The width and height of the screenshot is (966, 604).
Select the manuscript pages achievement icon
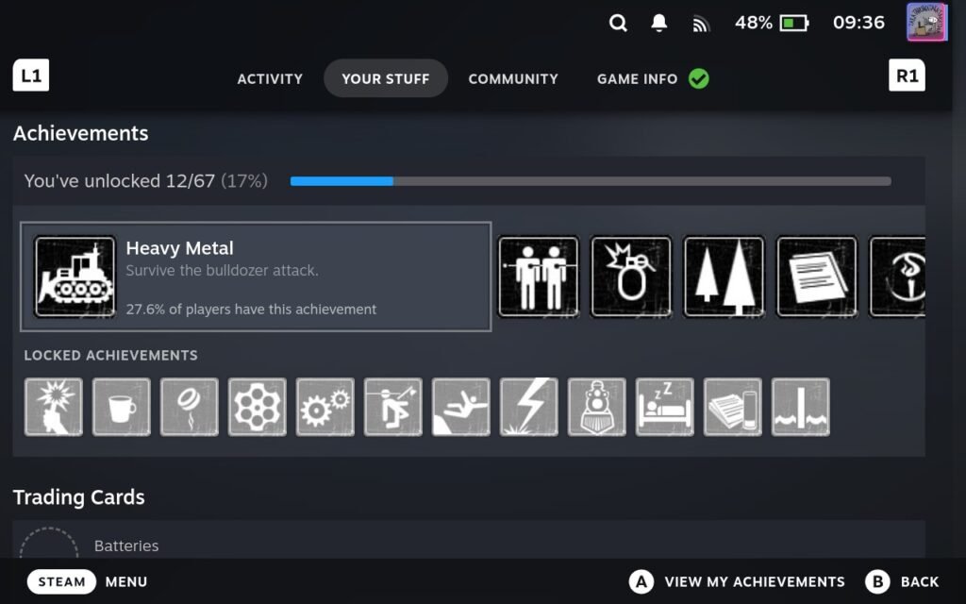click(816, 277)
